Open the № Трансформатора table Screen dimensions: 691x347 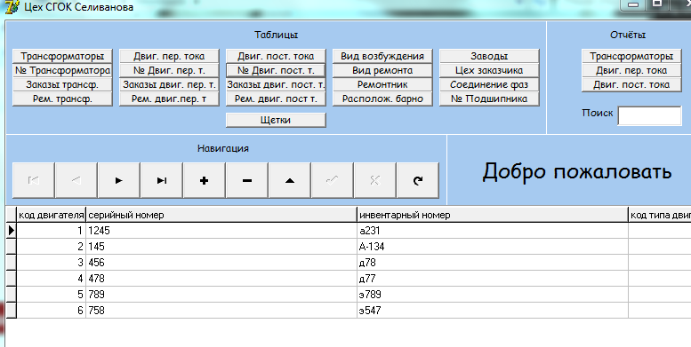click(62, 70)
